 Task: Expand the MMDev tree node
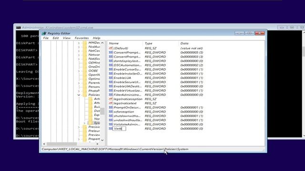pyautogui.click(x=79, y=43)
